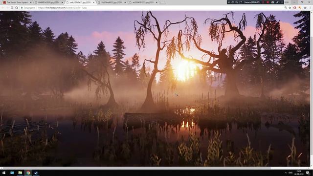
Task: Open a new browser tab
Action: click(x=163, y=2)
